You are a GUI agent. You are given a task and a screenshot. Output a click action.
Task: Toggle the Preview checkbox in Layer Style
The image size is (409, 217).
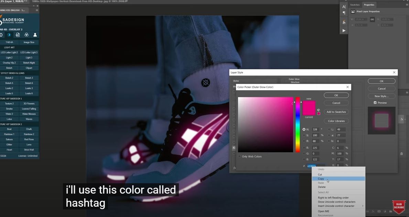(375, 103)
